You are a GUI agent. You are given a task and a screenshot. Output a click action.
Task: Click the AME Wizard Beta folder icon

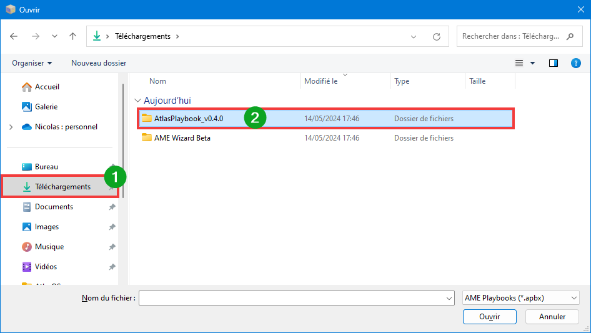pos(147,137)
